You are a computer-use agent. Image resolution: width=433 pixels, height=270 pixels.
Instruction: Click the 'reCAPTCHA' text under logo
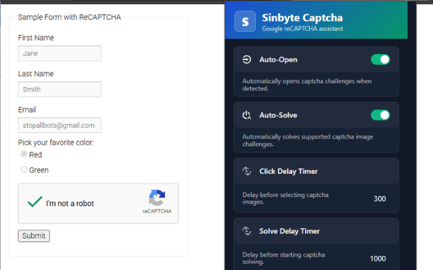tap(157, 211)
